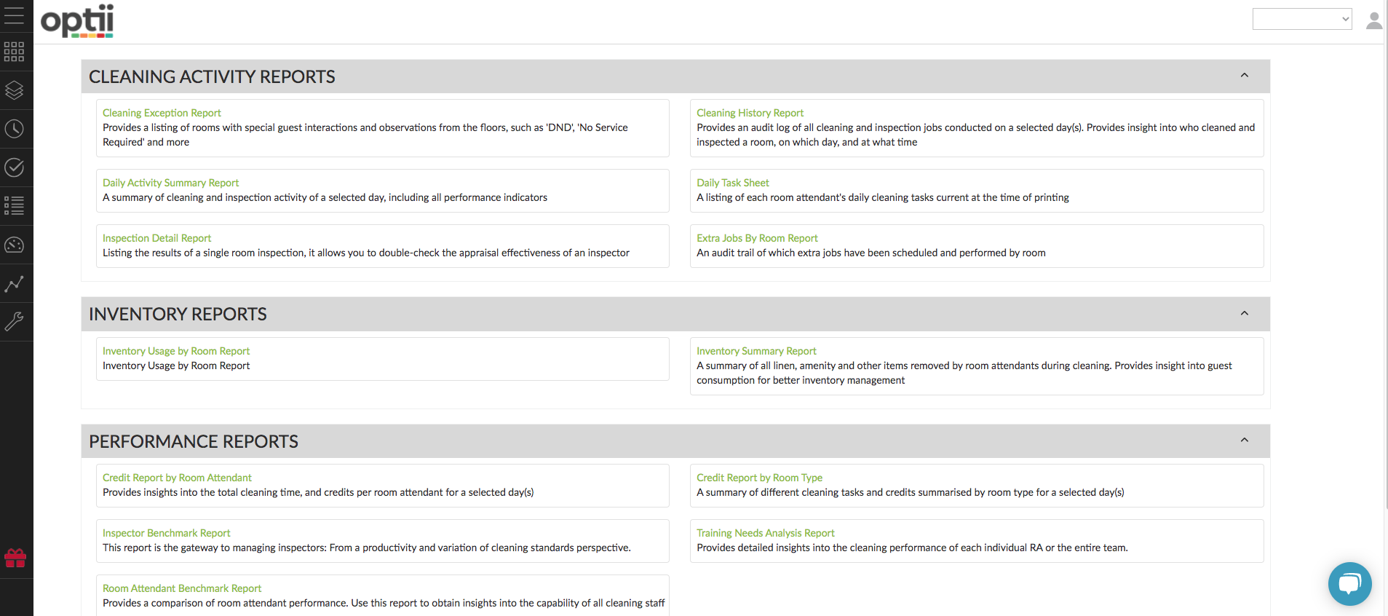Open the chat support bubble
The width and height of the screenshot is (1388, 616).
[1349, 584]
